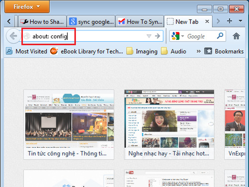Open Nghe nhạc hay thumbnail

click(x=169, y=125)
